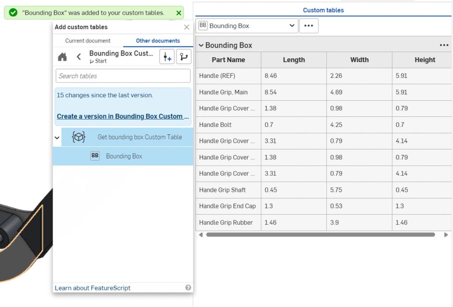Image resolution: width=453 pixels, height=307 pixels.
Task: Open the Learn about FeatureScript link
Action: [92, 288]
